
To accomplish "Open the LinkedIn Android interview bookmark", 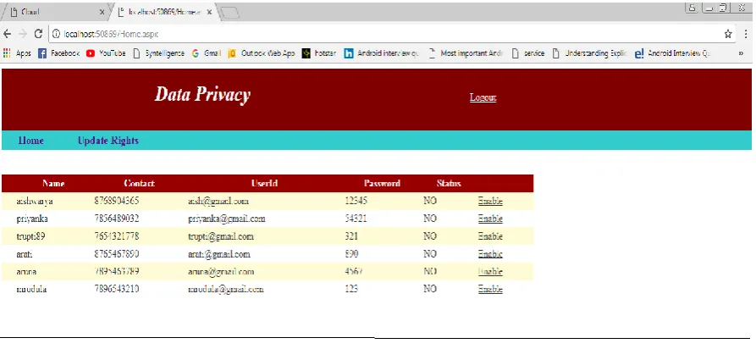I will (381, 53).
